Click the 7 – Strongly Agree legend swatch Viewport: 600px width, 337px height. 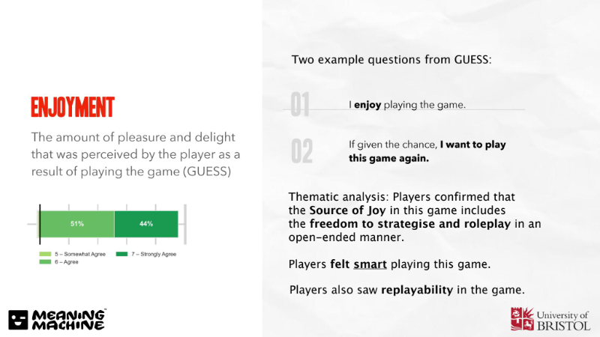pyautogui.click(x=121, y=254)
